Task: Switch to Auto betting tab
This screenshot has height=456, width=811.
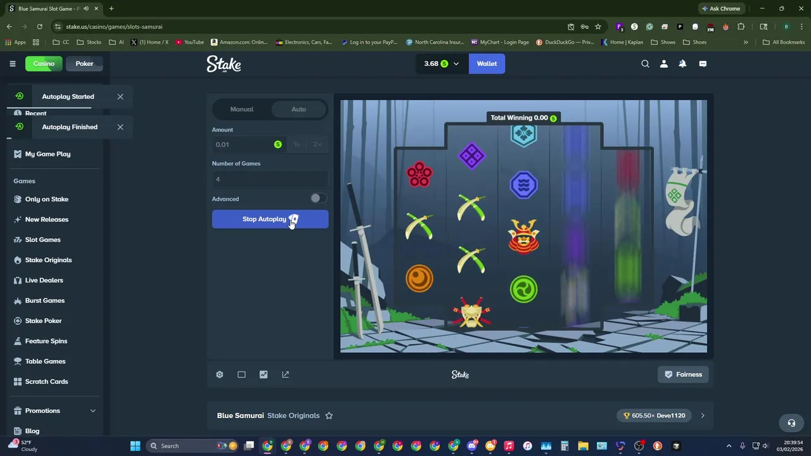Action: (298, 109)
